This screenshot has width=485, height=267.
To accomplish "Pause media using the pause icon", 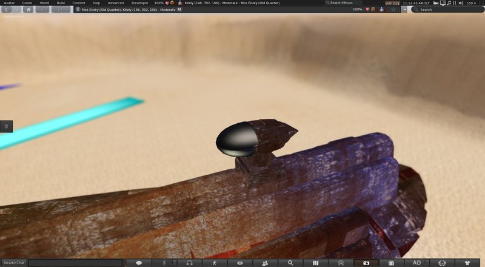I will (x=455, y=3).
